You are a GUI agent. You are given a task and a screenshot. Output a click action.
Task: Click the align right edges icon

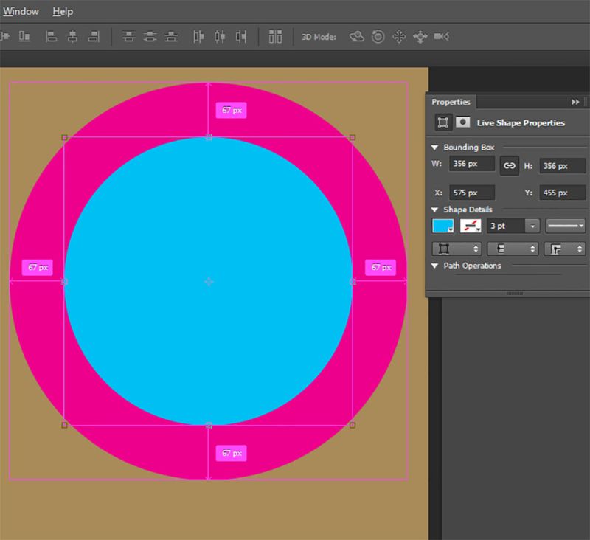click(x=94, y=35)
